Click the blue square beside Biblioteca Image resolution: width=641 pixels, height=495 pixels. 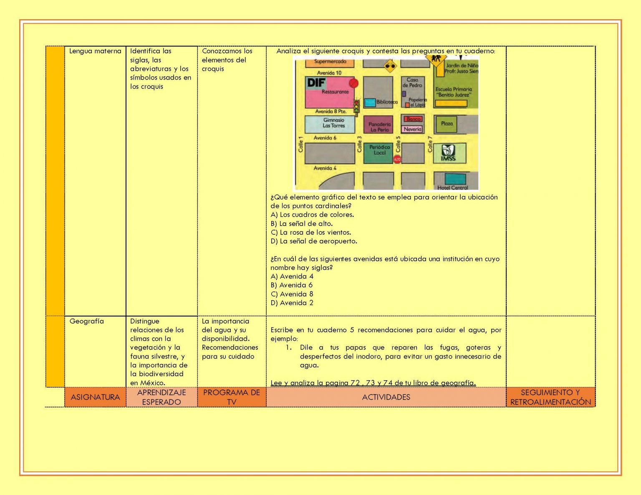pyautogui.click(x=370, y=102)
